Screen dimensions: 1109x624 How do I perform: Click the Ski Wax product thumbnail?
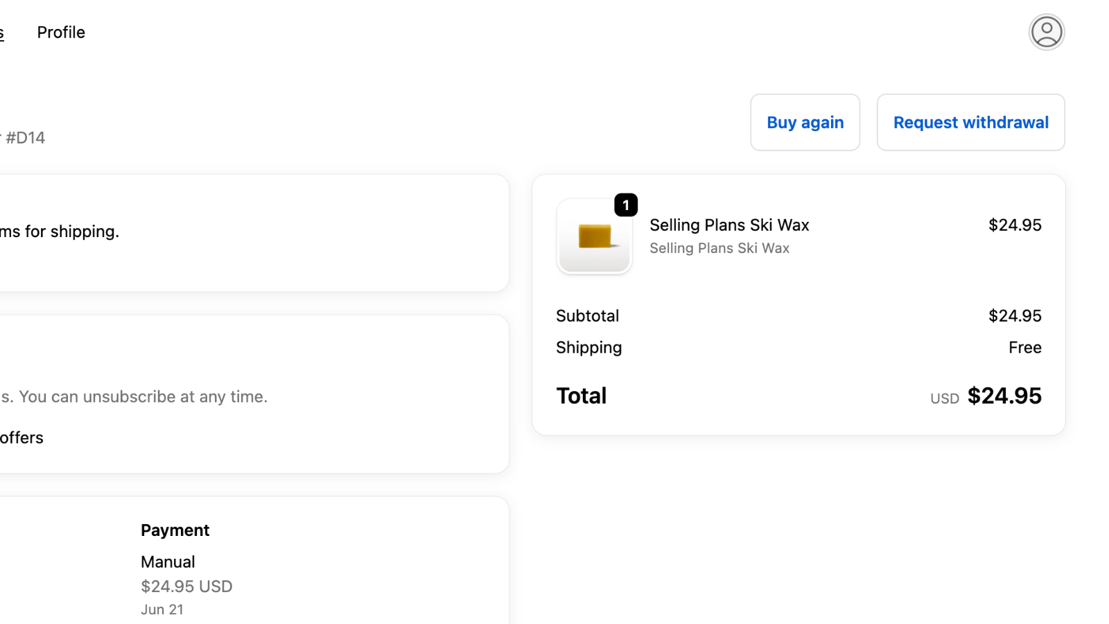[594, 236]
